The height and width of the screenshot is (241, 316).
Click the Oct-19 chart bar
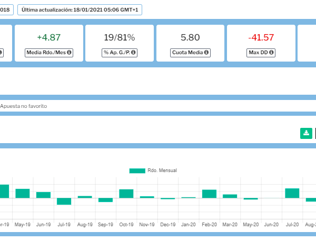click(126, 194)
